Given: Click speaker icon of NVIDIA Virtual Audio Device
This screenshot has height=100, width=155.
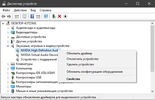Looking at the screenshot, I should coord(17,55).
